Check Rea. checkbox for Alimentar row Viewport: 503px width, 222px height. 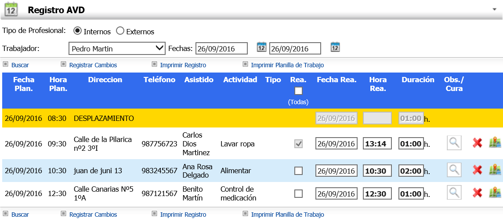tap(298, 171)
